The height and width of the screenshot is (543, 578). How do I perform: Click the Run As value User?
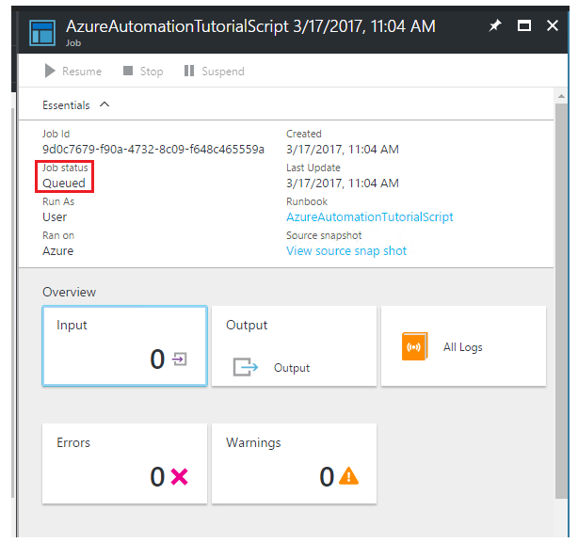(x=55, y=217)
